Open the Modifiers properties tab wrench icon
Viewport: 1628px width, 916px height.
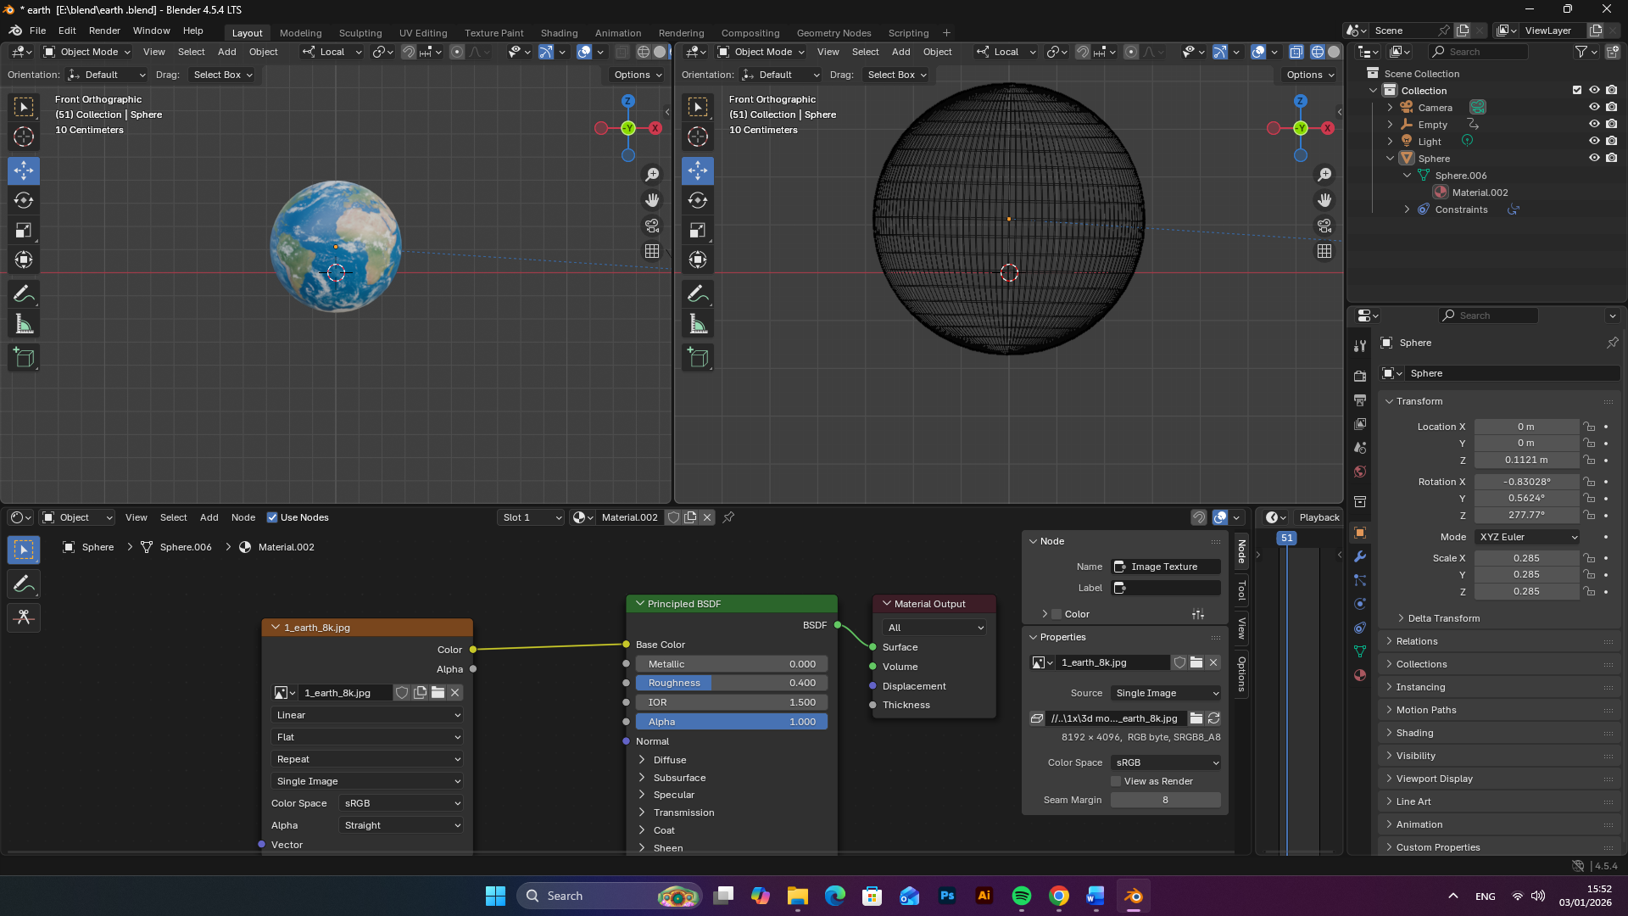coord(1360,556)
